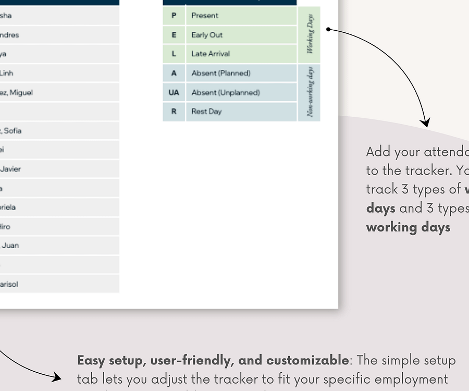Select the "L" code cell

click(174, 54)
